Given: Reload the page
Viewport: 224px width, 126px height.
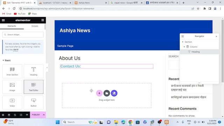Looking at the screenshot, I should click(14, 8).
